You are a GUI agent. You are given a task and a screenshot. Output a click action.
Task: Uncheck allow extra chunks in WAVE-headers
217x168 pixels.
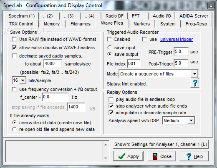14,48
